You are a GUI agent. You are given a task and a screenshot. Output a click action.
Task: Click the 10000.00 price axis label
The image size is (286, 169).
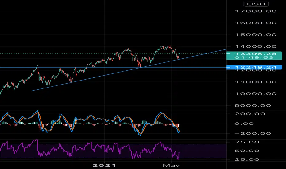tap(256, 94)
